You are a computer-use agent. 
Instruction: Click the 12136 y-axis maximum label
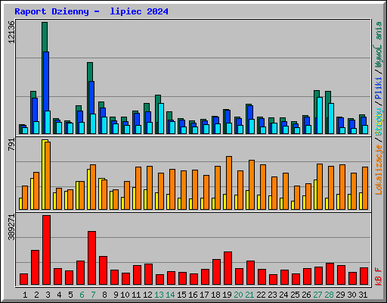[11, 32]
